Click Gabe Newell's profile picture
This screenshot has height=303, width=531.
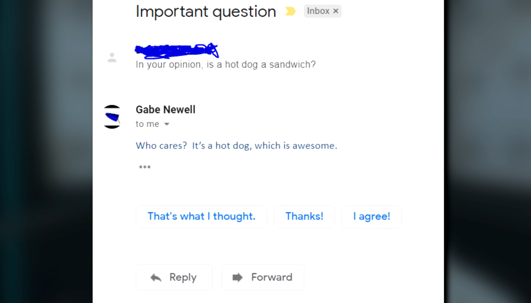coord(112,117)
